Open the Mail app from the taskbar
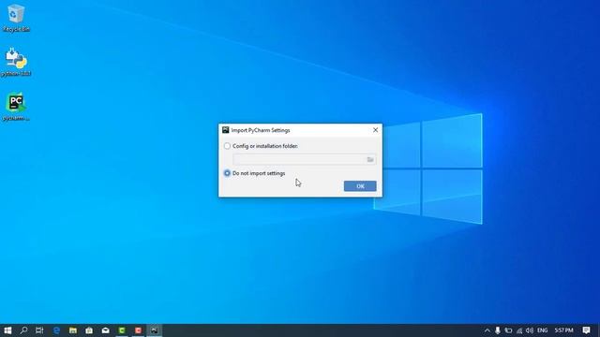This screenshot has height=337, width=600. 106,330
